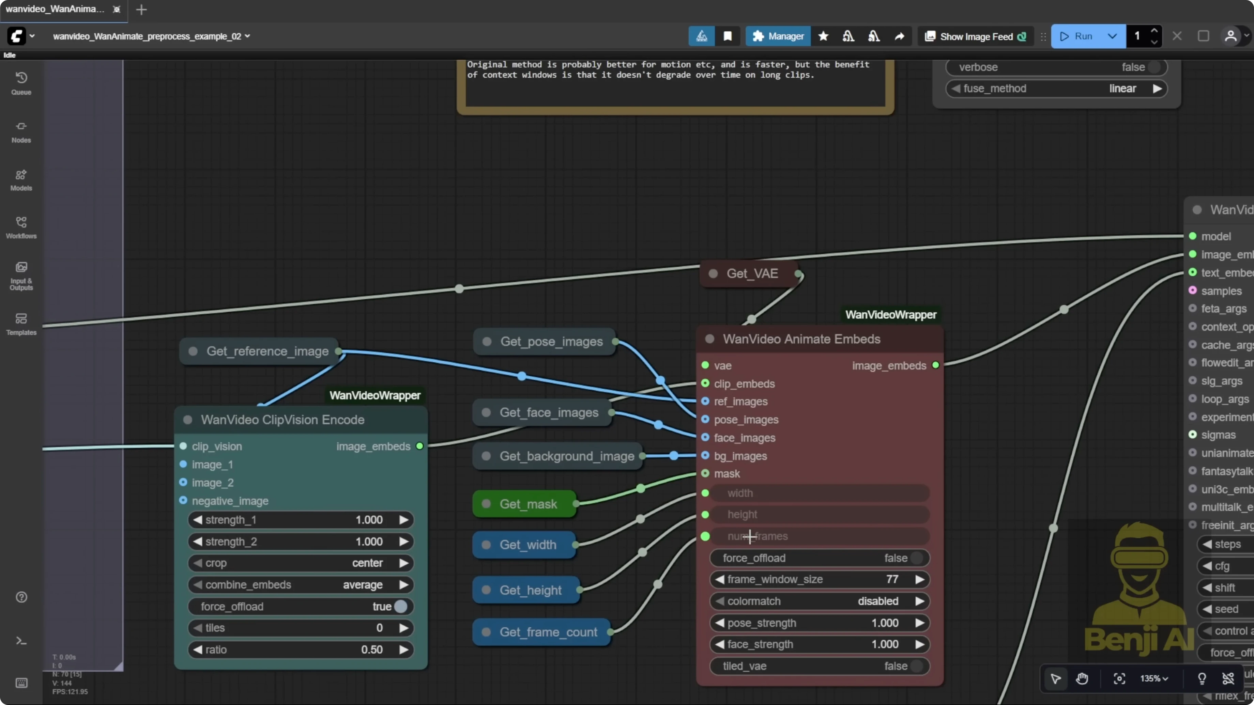Open the Queue panel in the sidebar

click(x=21, y=83)
